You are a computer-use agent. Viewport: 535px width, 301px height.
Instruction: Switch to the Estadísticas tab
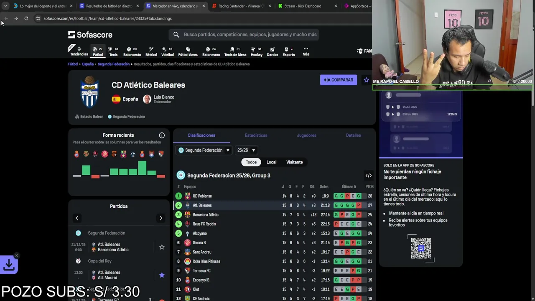click(x=256, y=135)
